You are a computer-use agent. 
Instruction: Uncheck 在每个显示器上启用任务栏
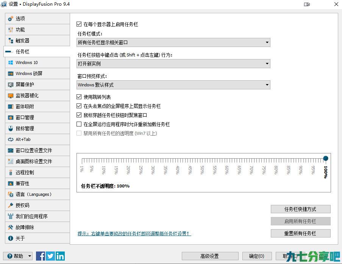(79, 24)
